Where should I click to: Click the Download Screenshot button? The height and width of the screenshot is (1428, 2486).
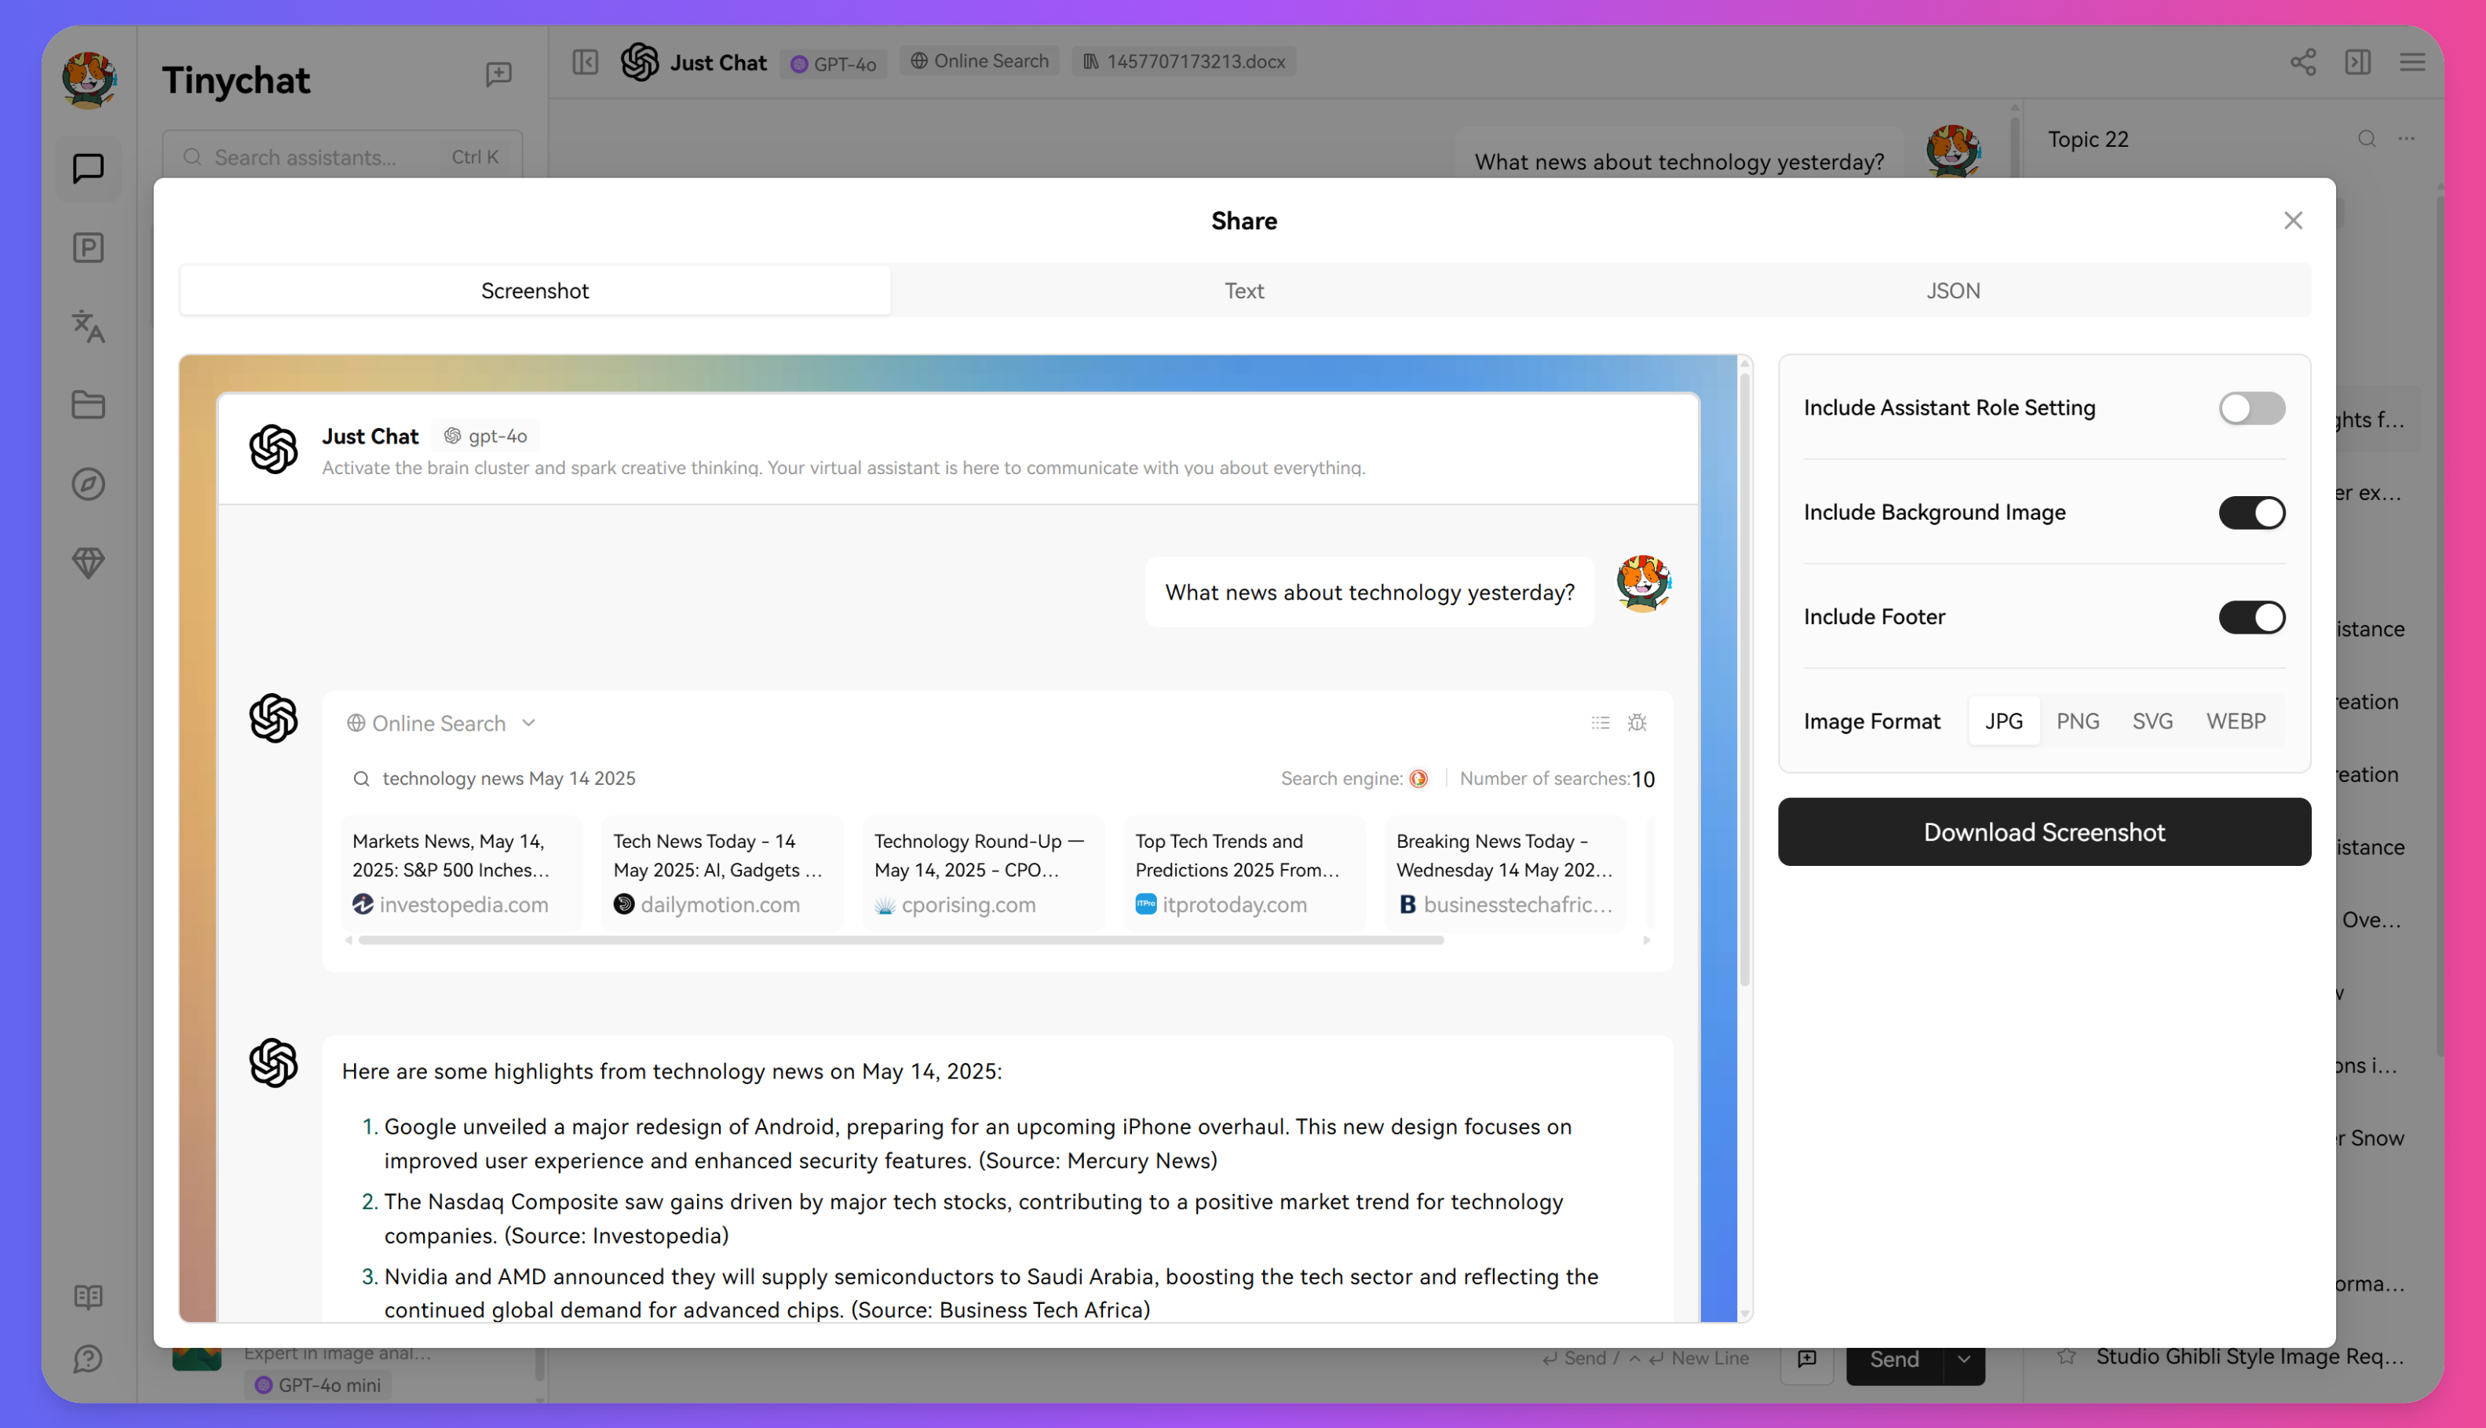coord(2044,831)
